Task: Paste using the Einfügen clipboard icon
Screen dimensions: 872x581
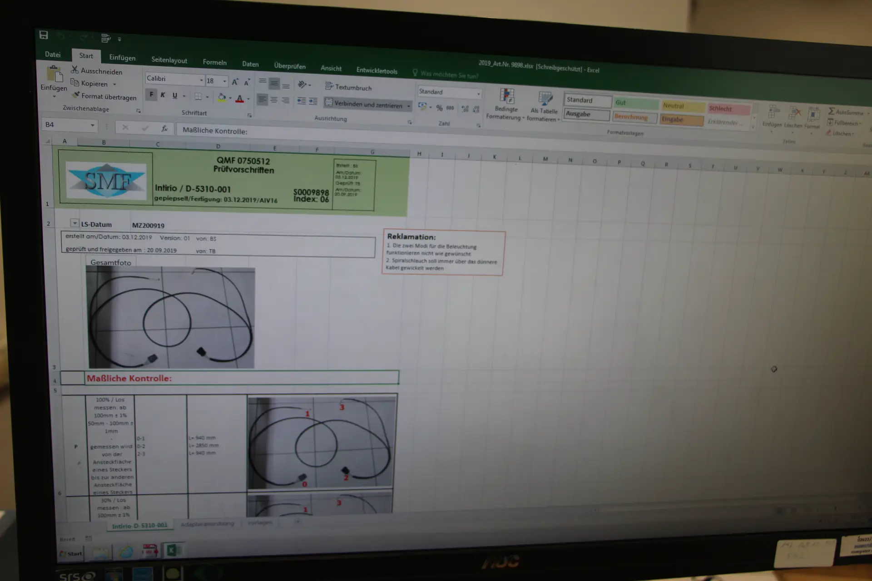Action: pyautogui.click(x=54, y=74)
